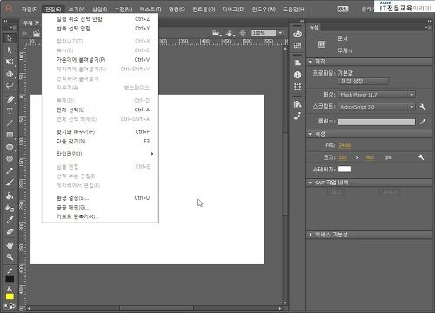Open the Motion Presets panel icon
The height and width of the screenshot is (313, 435).
(x=298, y=116)
